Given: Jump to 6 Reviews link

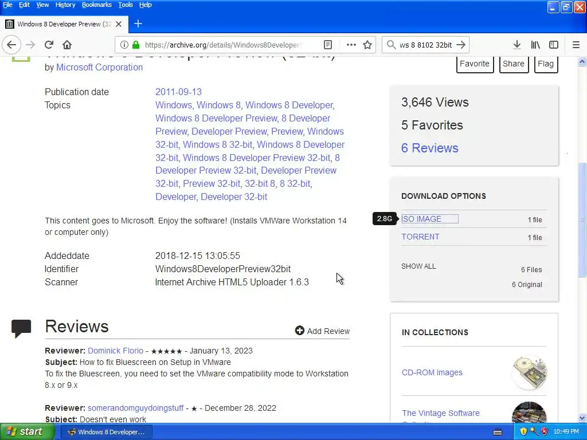Looking at the screenshot, I should coord(430,148).
